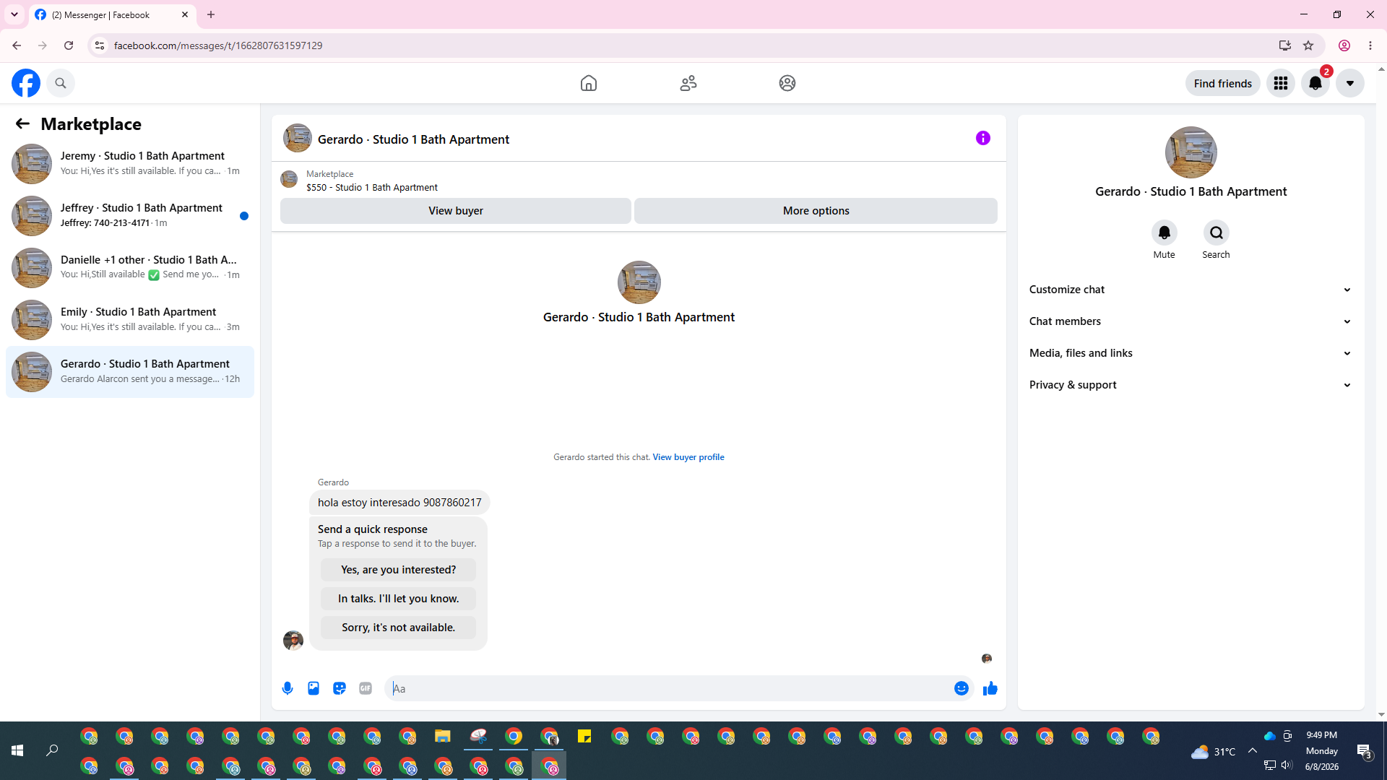
Task: Click the Marketplace listing $550 Studio link
Action: [372, 187]
